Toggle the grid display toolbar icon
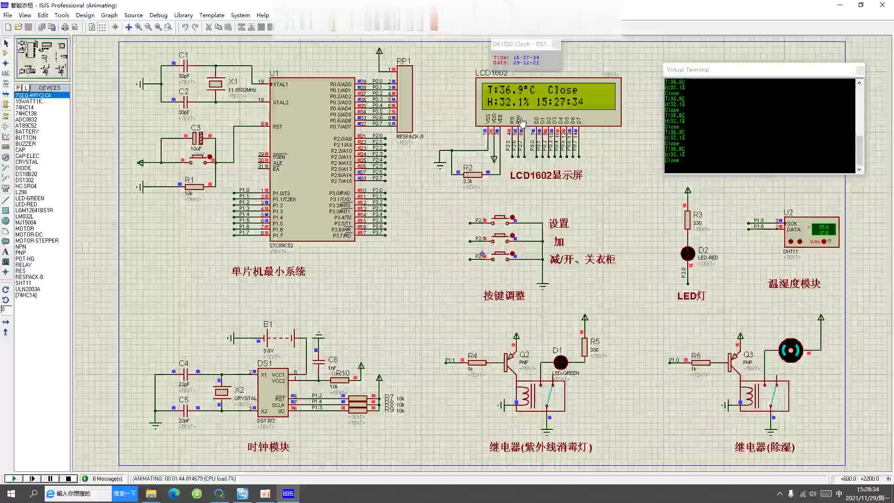Image resolution: width=894 pixels, height=503 pixels. click(x=102, y=27)
